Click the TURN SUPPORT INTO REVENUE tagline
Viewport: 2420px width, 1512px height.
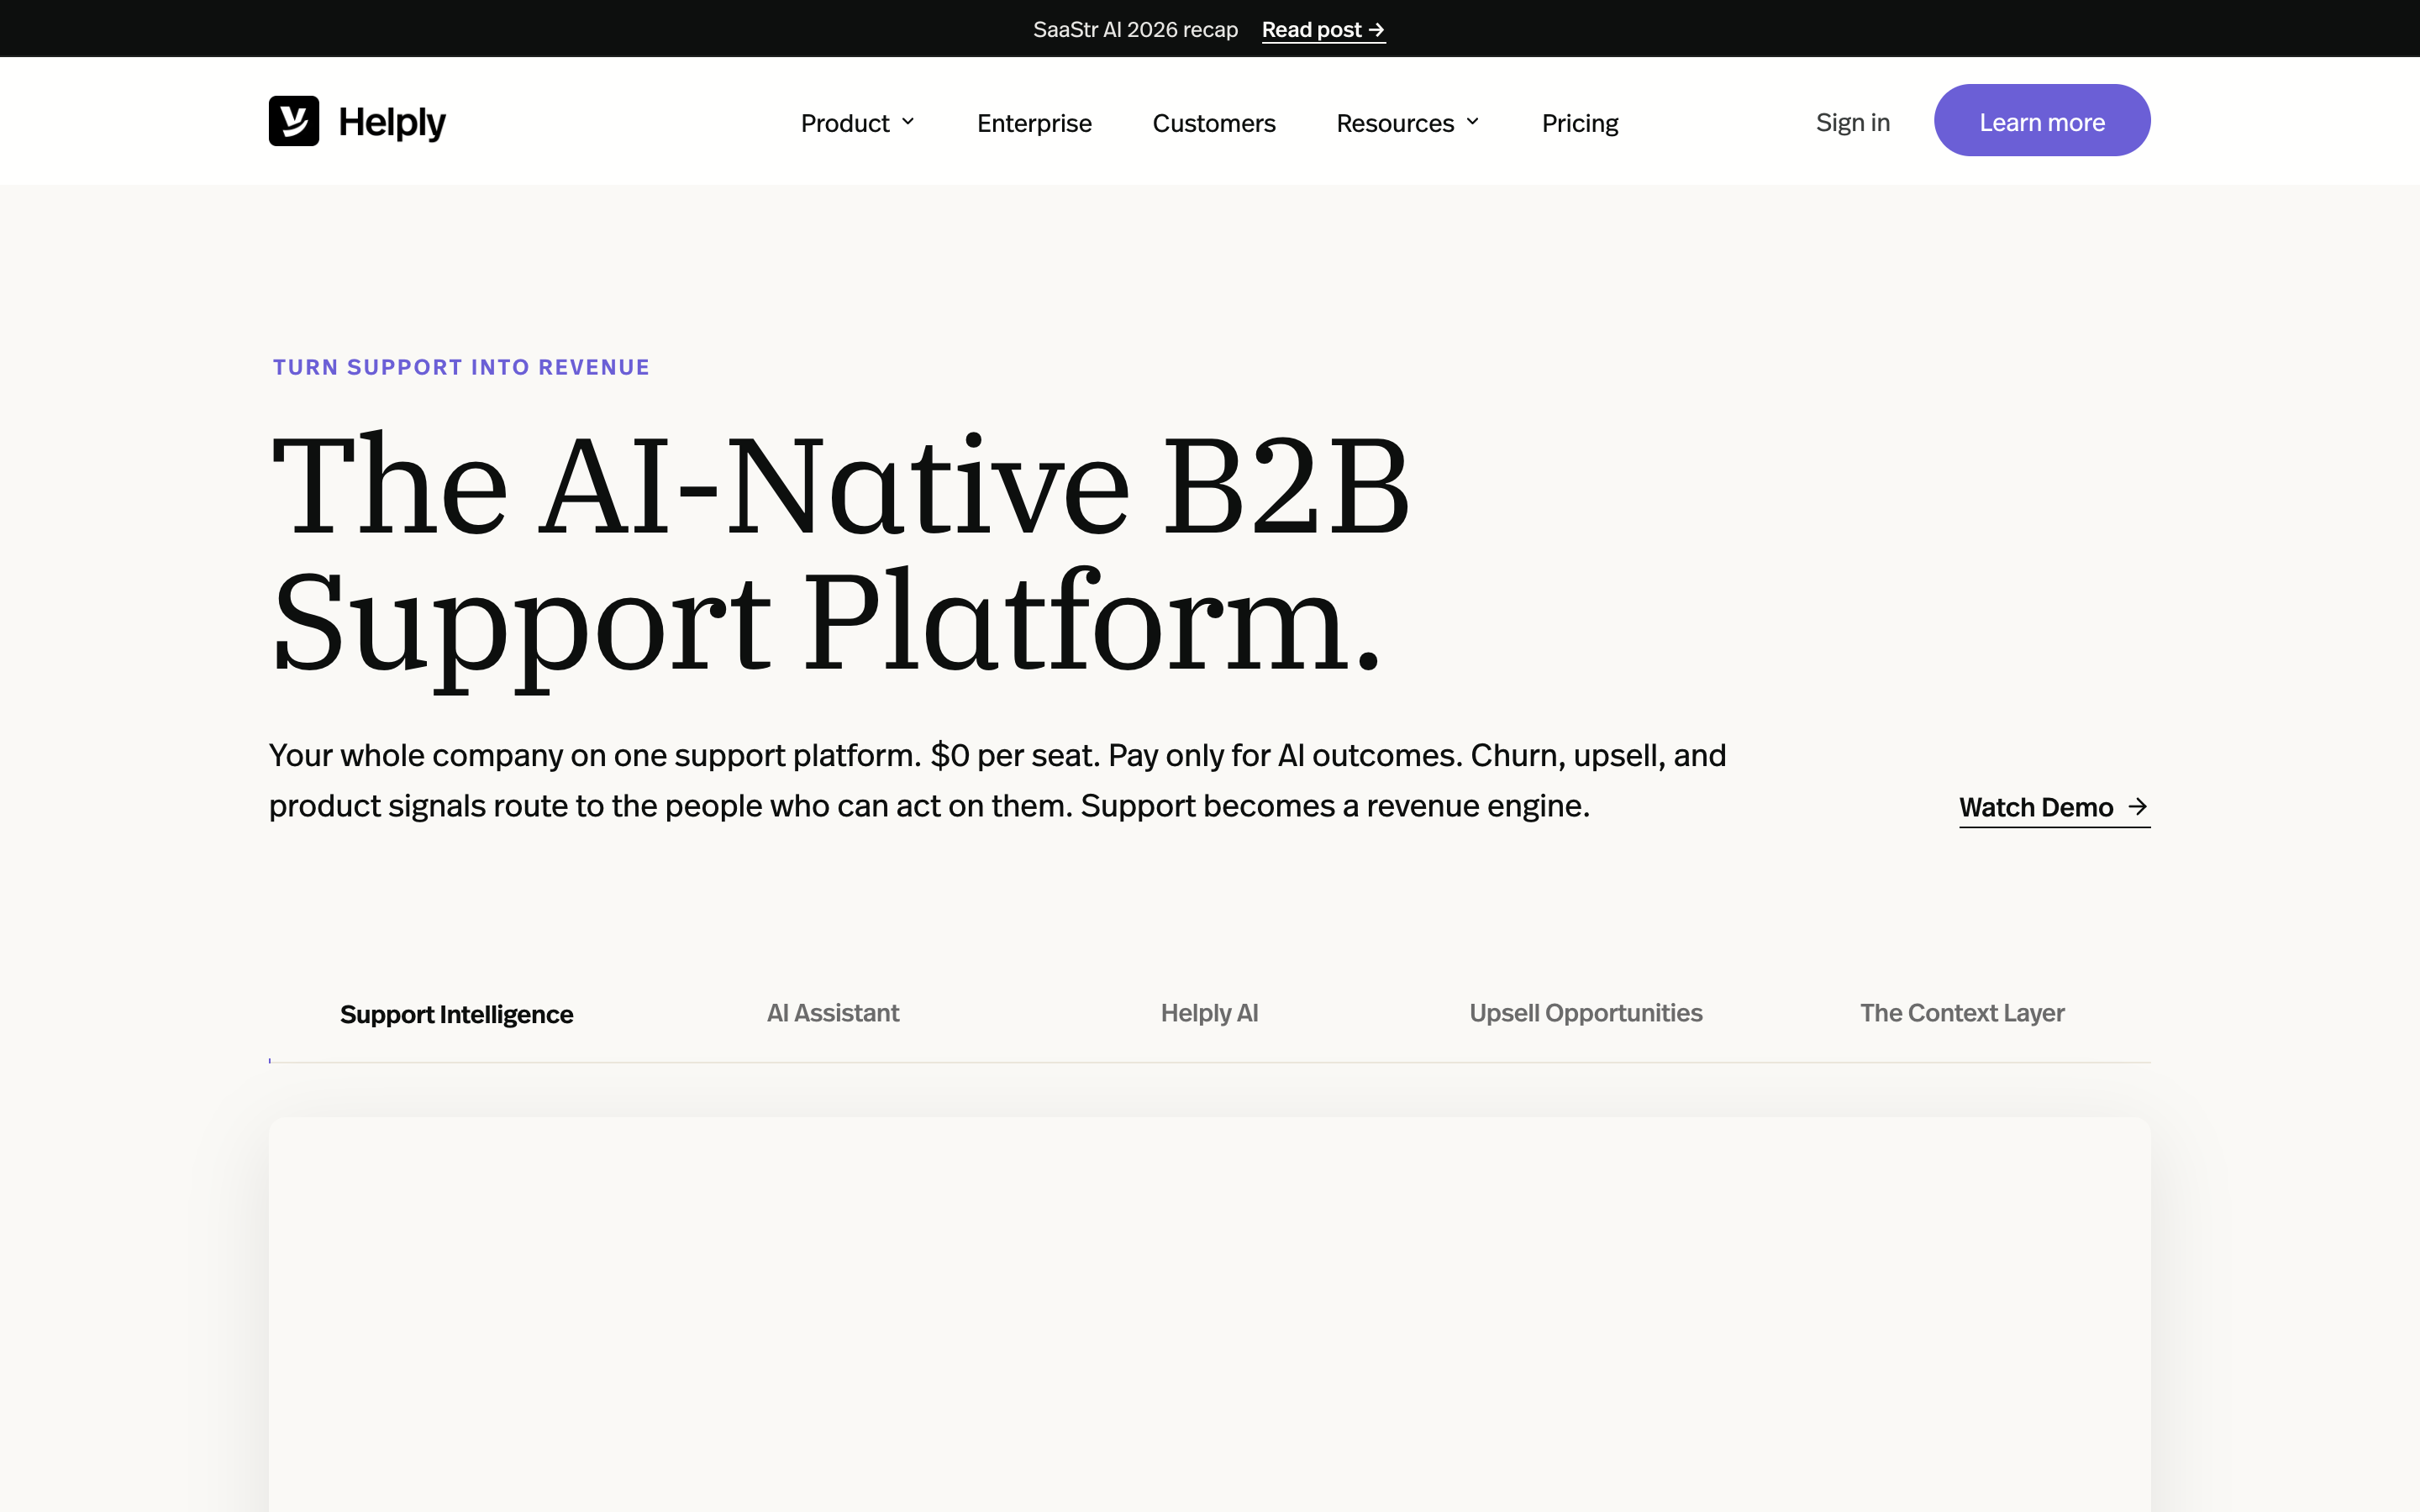(x=461, y=367)
